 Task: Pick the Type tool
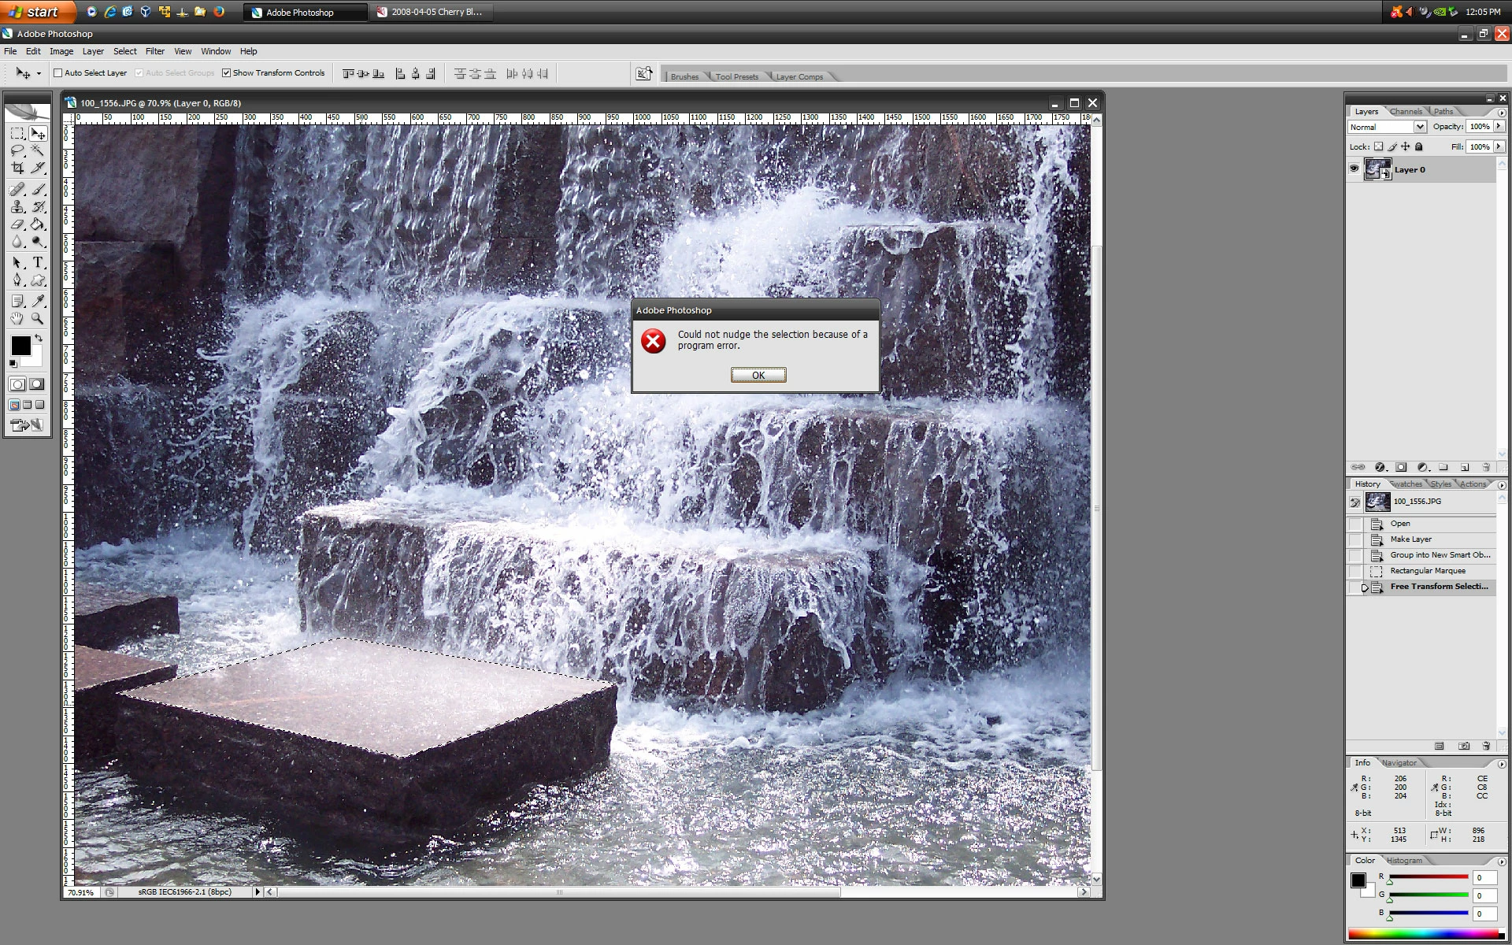pyautogui.click(x=37, y=262)
